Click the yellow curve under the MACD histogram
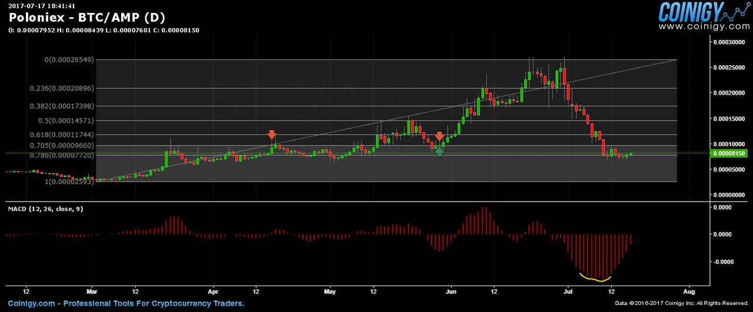The width and height of the screenshot is (753, 312). pos(596,278)
